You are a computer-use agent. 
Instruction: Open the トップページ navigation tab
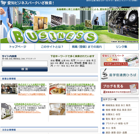click(18, 47)
